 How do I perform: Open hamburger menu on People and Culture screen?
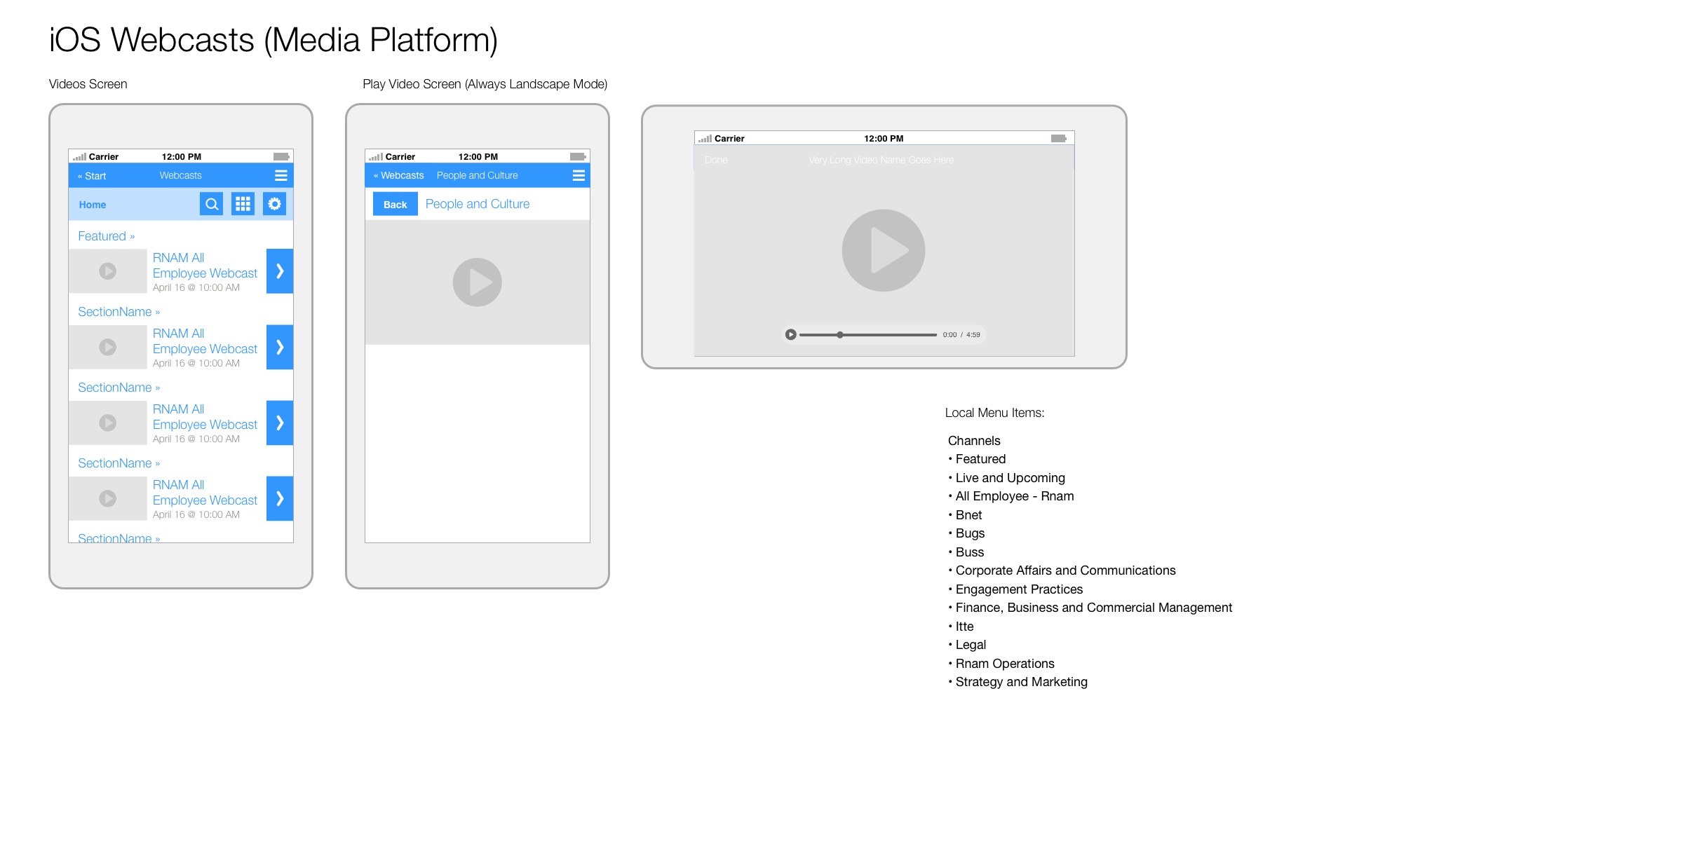click(x=578, y=175)
